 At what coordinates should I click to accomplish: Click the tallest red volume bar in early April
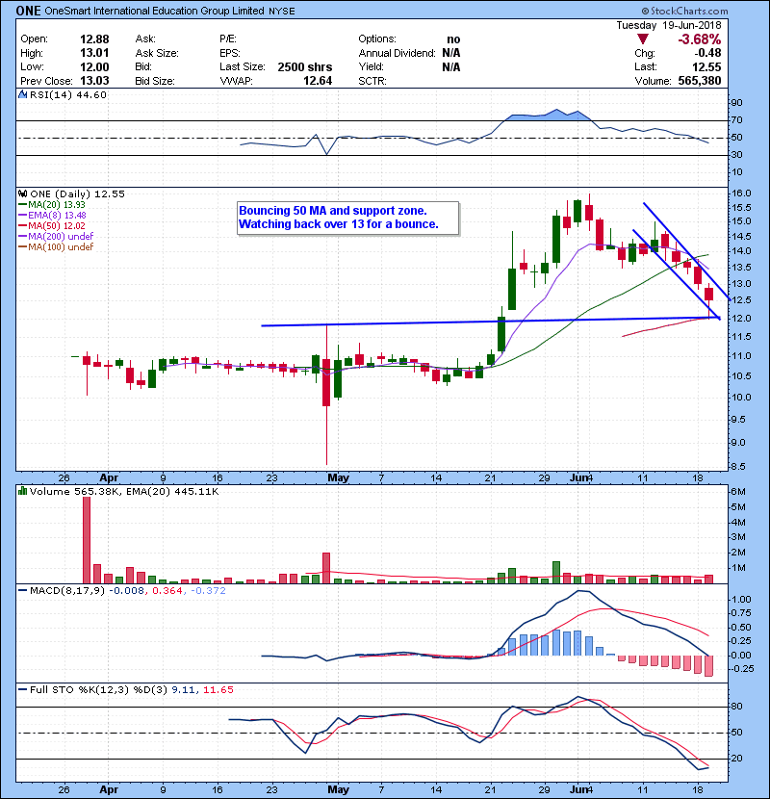click(87, 540)
